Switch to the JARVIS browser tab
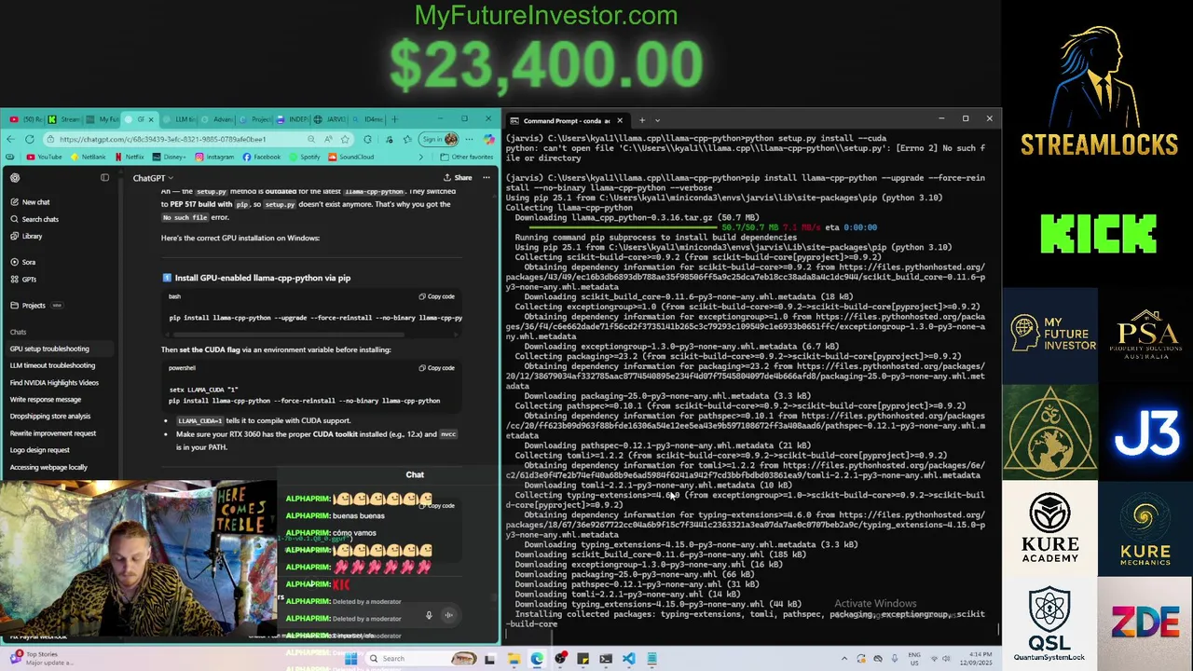 click(x=330, y=119)
